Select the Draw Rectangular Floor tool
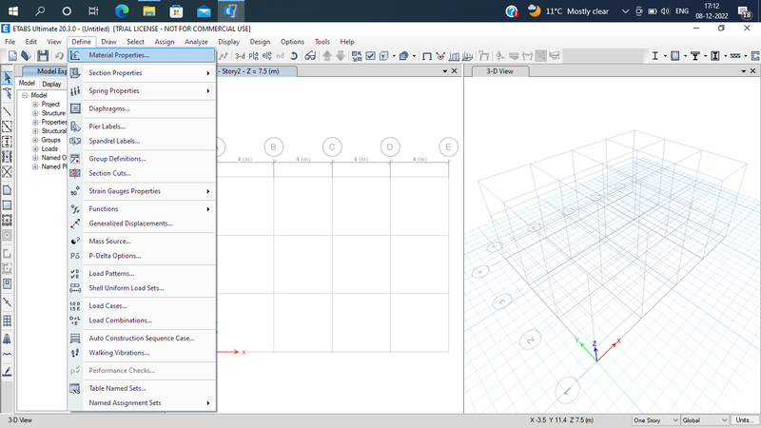This screenshot has width=761, height=428. 8,205
